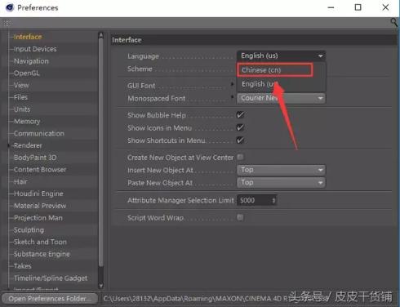The image size is (400, 307).
Task: Select Takes category
Action: [x=23, y=266]
